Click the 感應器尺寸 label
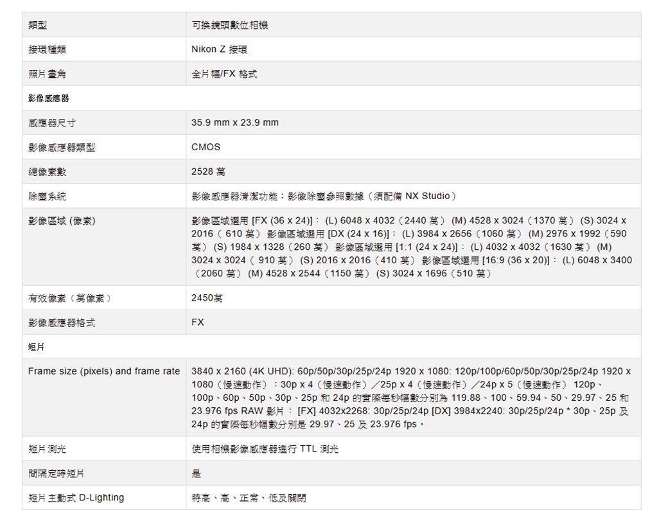Image resolution: width=668 pixels, height=510 pixels. (x=51, y=123)
